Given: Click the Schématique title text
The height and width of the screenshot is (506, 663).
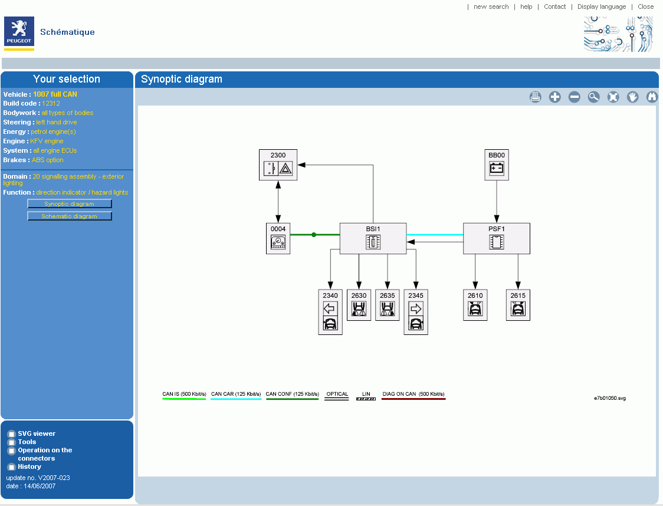Looking at the screenshot, I should pos(67,32).
